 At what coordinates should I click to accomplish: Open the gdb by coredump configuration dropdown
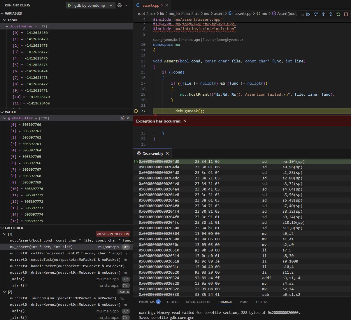tap(111, 5)
